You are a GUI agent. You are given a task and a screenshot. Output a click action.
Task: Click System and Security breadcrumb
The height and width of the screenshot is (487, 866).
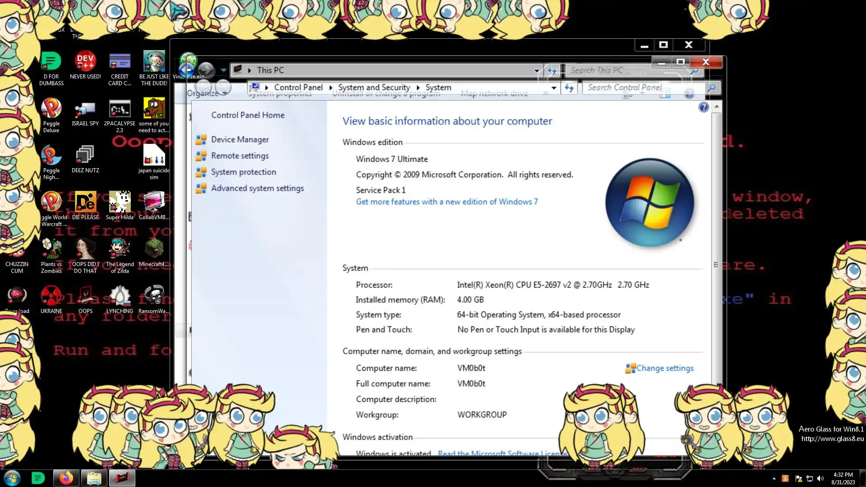coord(374,87)
